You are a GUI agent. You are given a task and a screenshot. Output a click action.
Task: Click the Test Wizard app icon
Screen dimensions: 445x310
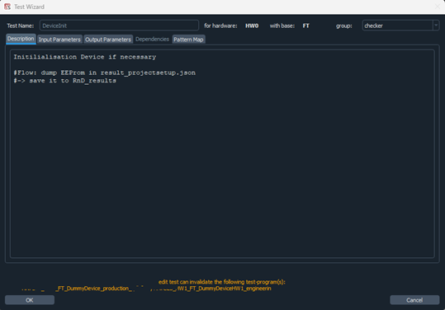(x=7, y=7)
